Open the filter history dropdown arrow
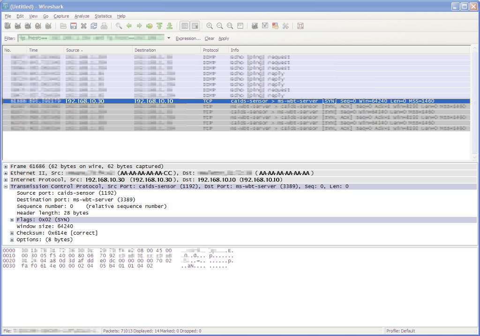480x336 pixels. click(x=169, y=38)
